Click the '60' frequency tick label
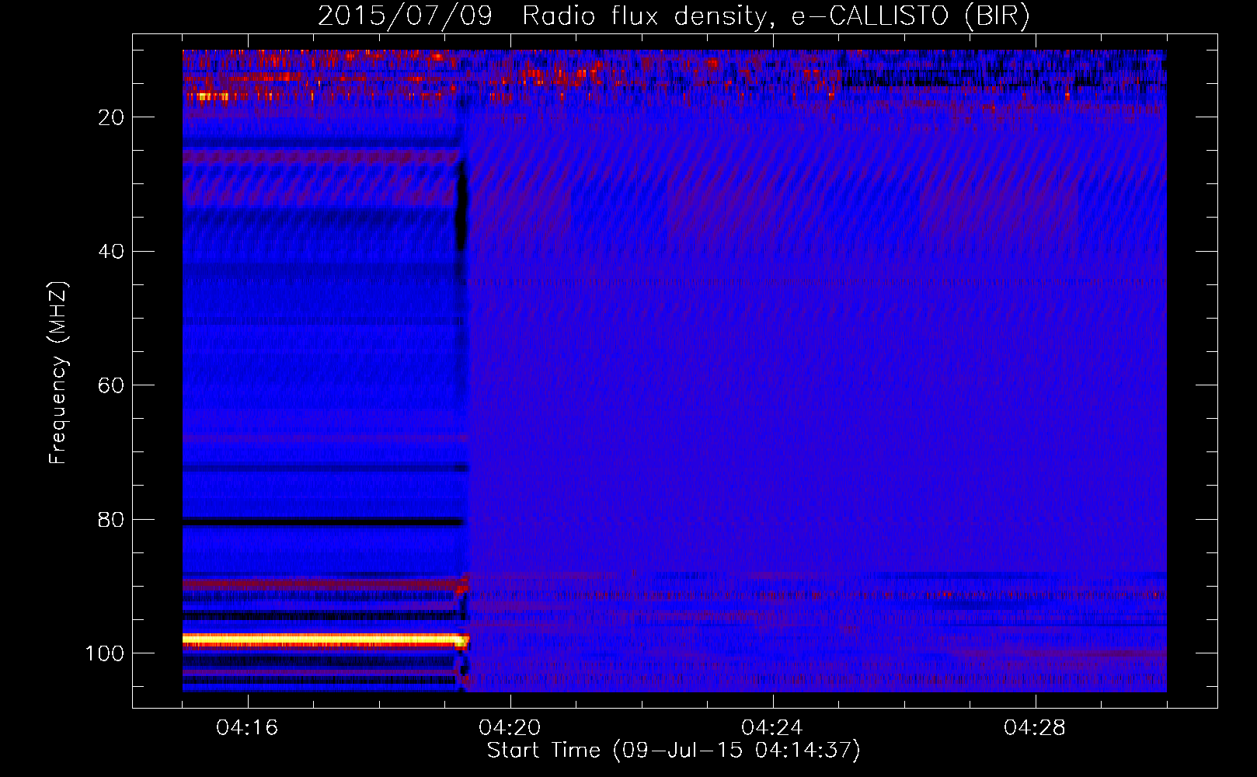Viewport: 1257px width, 777px height. [x=112, y=385]
